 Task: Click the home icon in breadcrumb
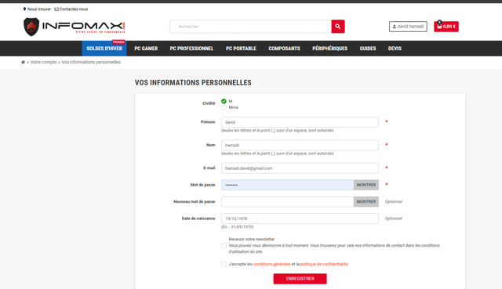(23, 63)
